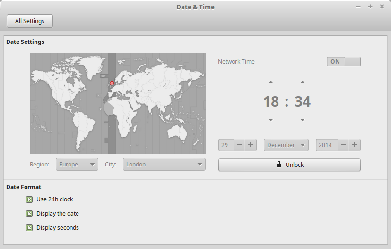Toggle Display the date checkbox

click(29, 214)
